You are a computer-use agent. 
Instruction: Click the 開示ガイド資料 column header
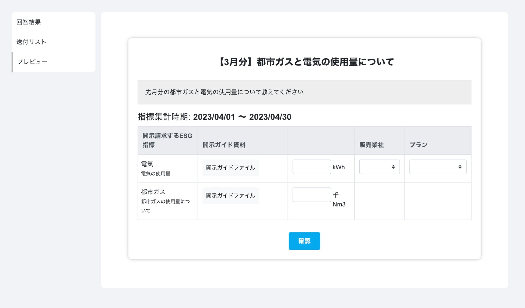224,145
